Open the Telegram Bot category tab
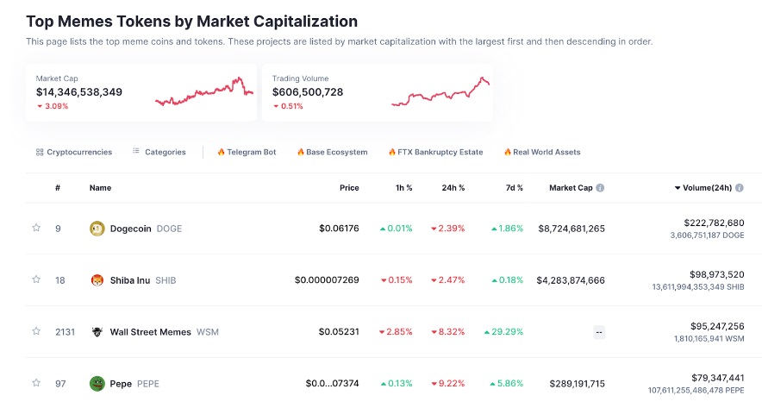This screenshot has width=762, height=408. point(247,152)
